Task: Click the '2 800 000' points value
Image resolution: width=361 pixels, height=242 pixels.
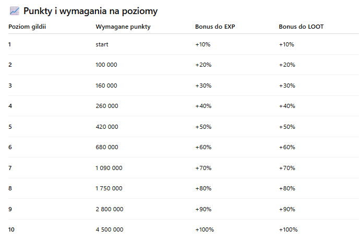Action: [110, 209]
